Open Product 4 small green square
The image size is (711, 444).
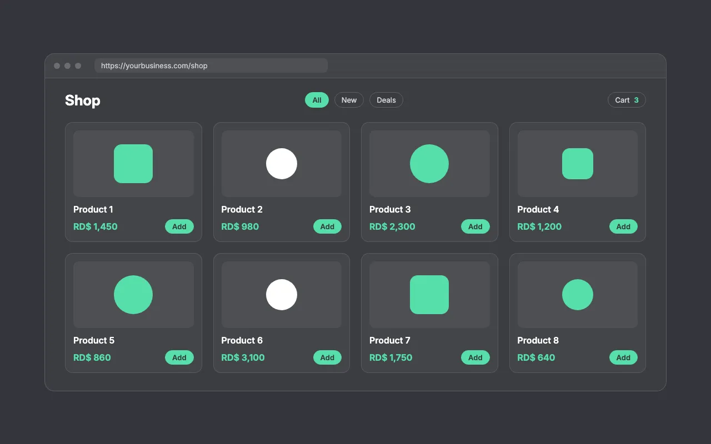coord(578,164)
